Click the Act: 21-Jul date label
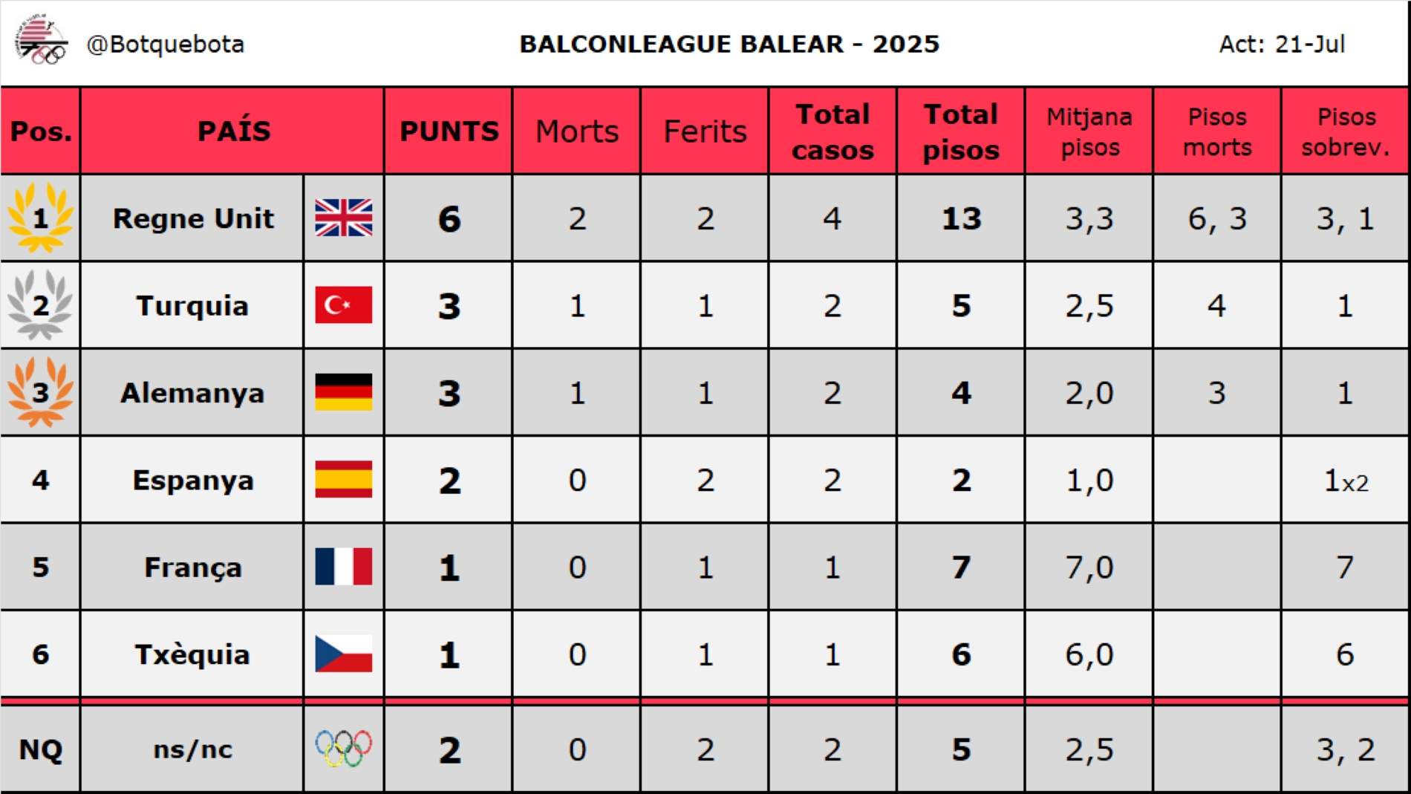Screen dimensions: 1411x794 [x=1282, y=44]
